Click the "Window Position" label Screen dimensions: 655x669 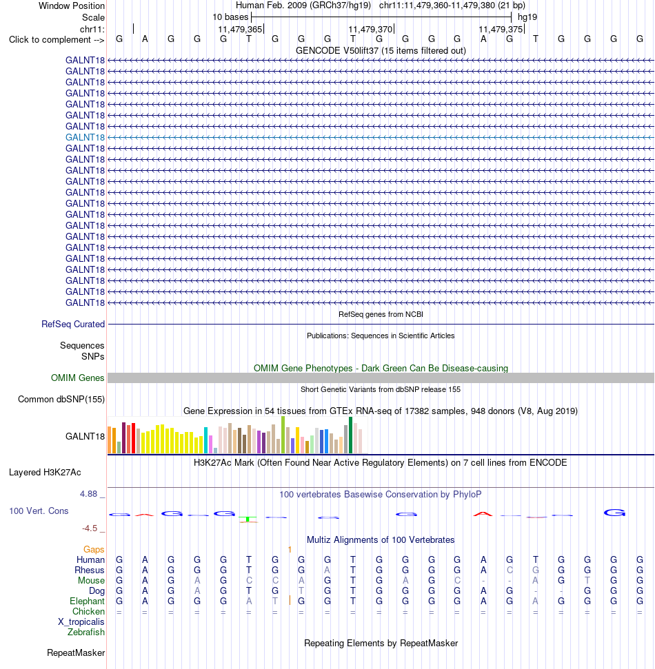coord(71,6)
